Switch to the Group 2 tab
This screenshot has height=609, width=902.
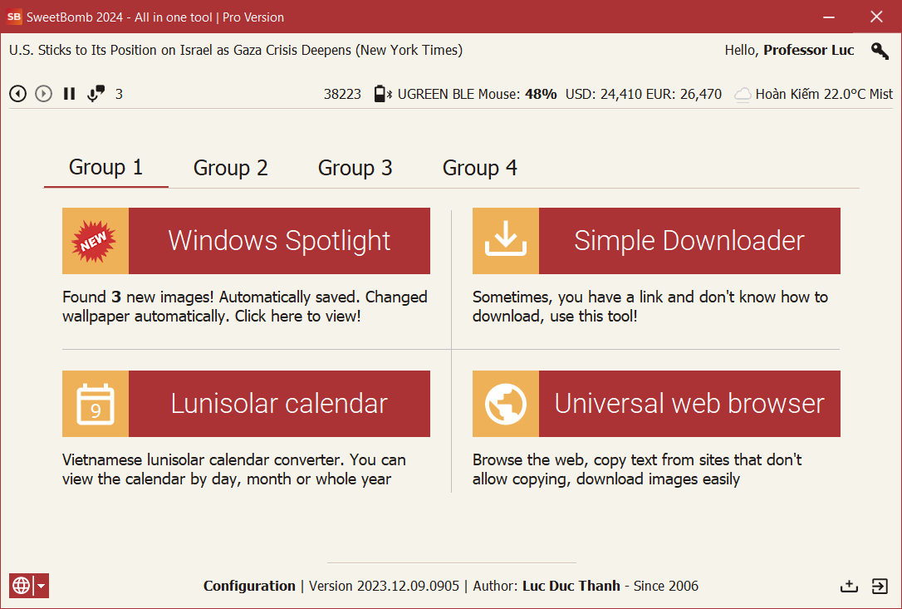[x=230, y=168]
